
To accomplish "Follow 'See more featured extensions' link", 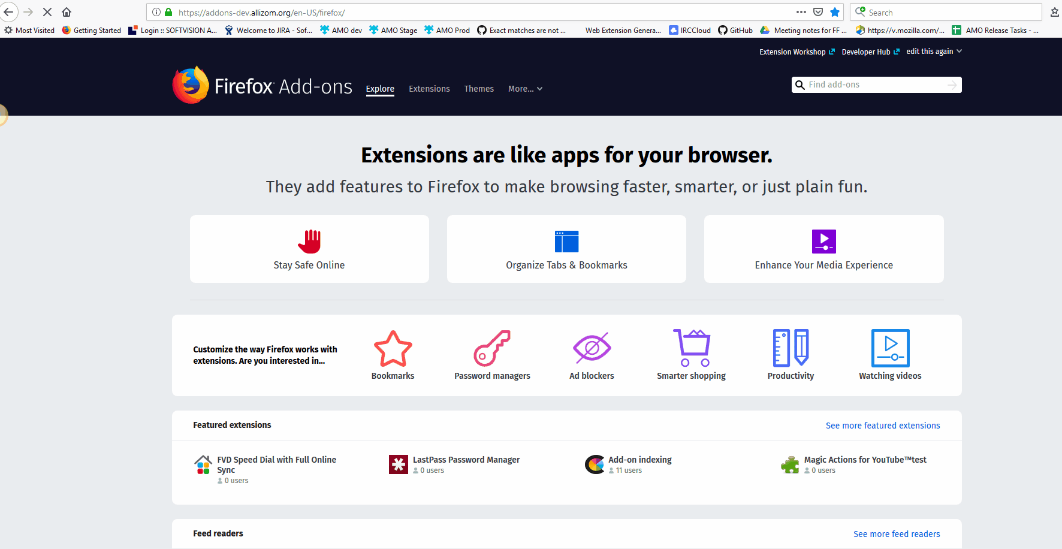I will (x=883, y=426).
